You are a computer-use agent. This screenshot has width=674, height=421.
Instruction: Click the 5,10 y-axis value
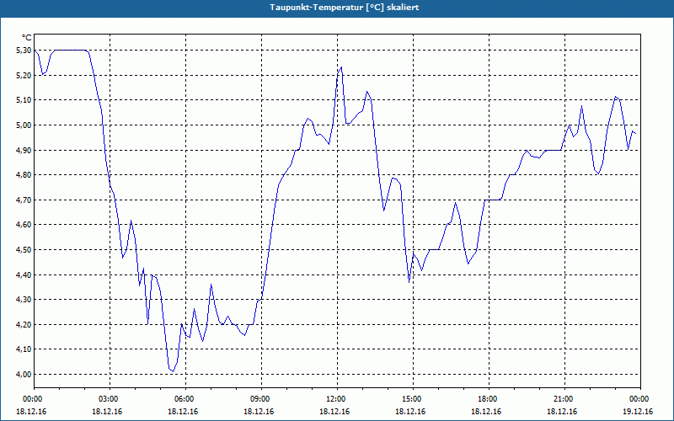(x=24, y=100)
